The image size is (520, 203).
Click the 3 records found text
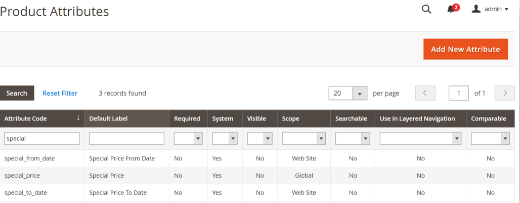pyautogui.click(x=122, y=93)
